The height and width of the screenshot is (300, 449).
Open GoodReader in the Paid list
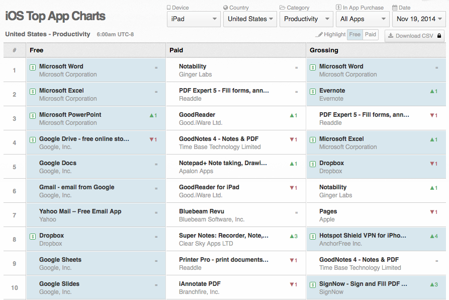pyautogui.click(x=197, y=115)
